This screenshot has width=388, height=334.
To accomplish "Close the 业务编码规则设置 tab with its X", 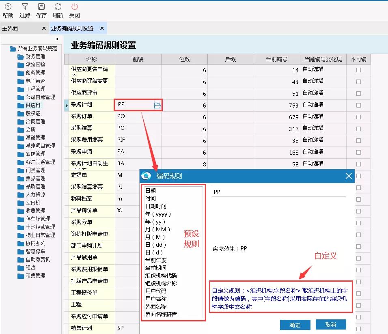I will (x=102, y=28).
